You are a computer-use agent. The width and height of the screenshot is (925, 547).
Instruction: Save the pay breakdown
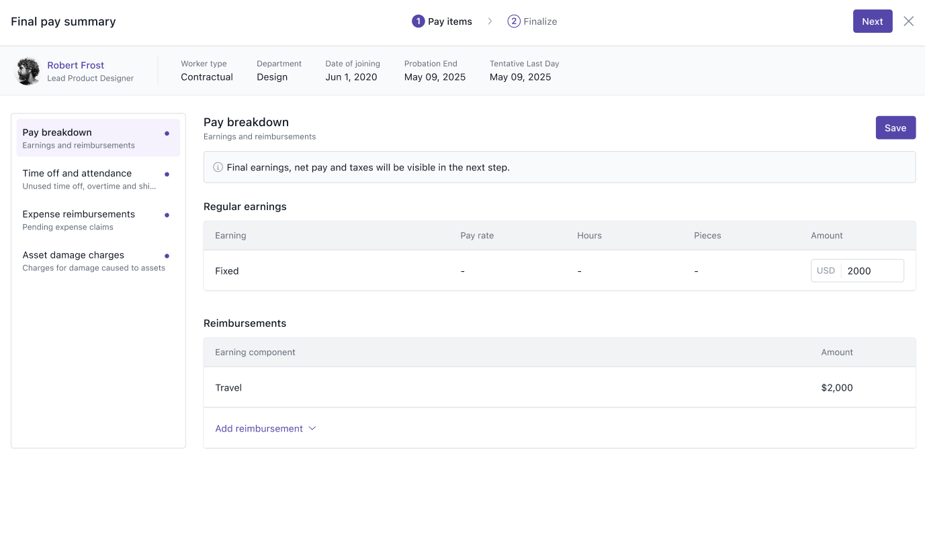pyautogui.click(x=895, y=128)
